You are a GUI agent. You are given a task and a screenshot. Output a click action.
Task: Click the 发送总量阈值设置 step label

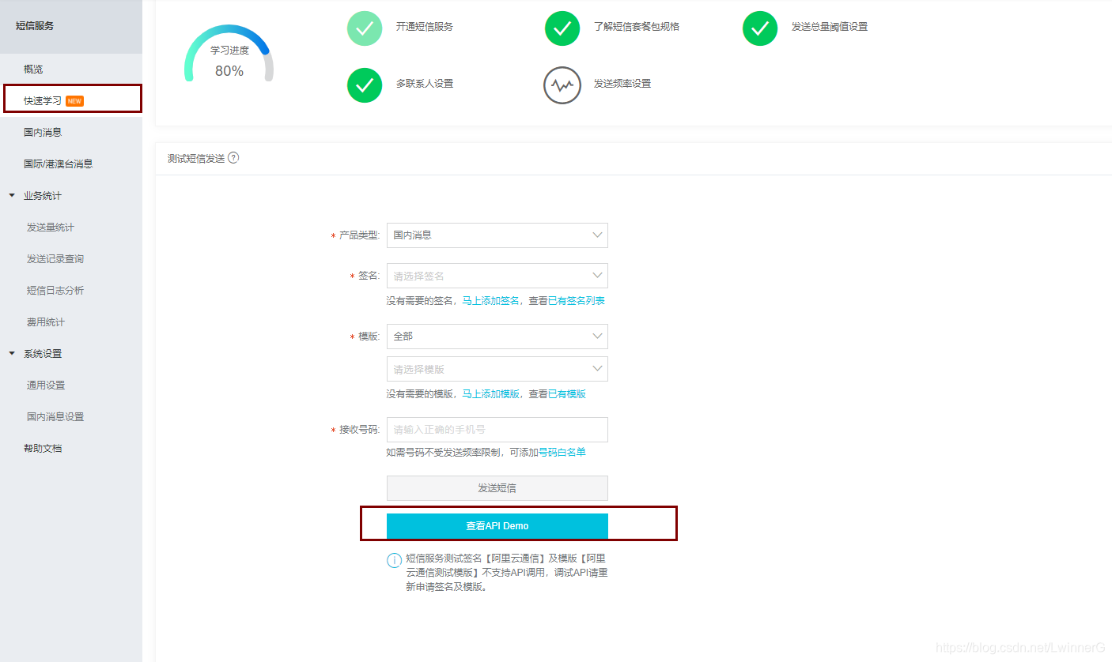pyautogui.click(x=830, y=27)
